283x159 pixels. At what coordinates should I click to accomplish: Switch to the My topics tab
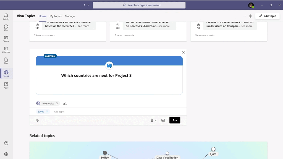click(56, 16)
